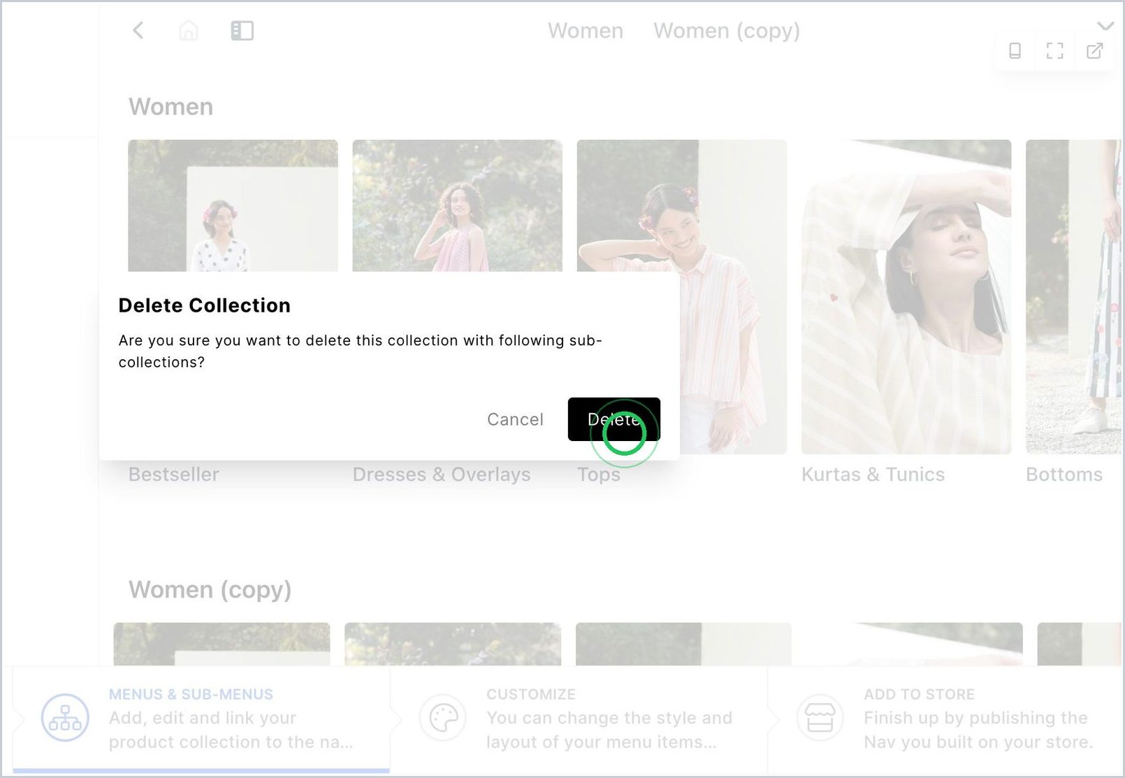
Task: Click the back arrow icon
Action: click(138, 30)
